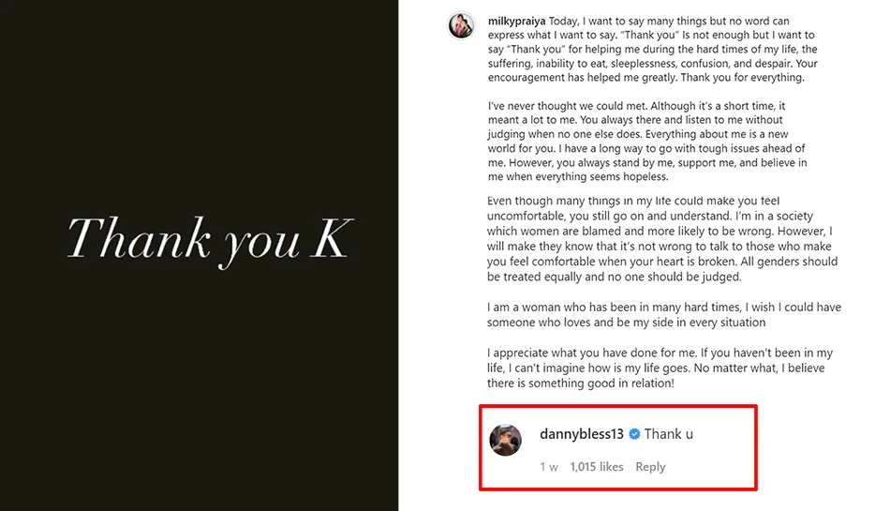Click the "Thank you K" image text
Image resolution: width=890 pixels, height=511 pixels.
tap(208, 238)
